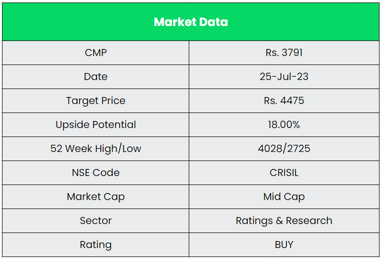Select the Market Cap label cell
Image resolution: width=382 pixels, height=259 pixels.
96,196
